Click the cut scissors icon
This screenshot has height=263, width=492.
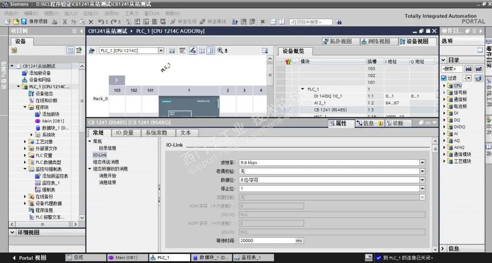pyautogui.click(x=65, y=22)
